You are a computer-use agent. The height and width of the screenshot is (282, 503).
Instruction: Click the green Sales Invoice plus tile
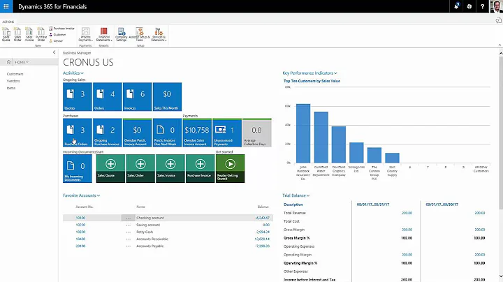(x=170, y=168)
